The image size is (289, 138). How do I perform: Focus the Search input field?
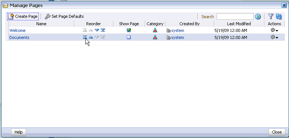(x=235, y=17)
